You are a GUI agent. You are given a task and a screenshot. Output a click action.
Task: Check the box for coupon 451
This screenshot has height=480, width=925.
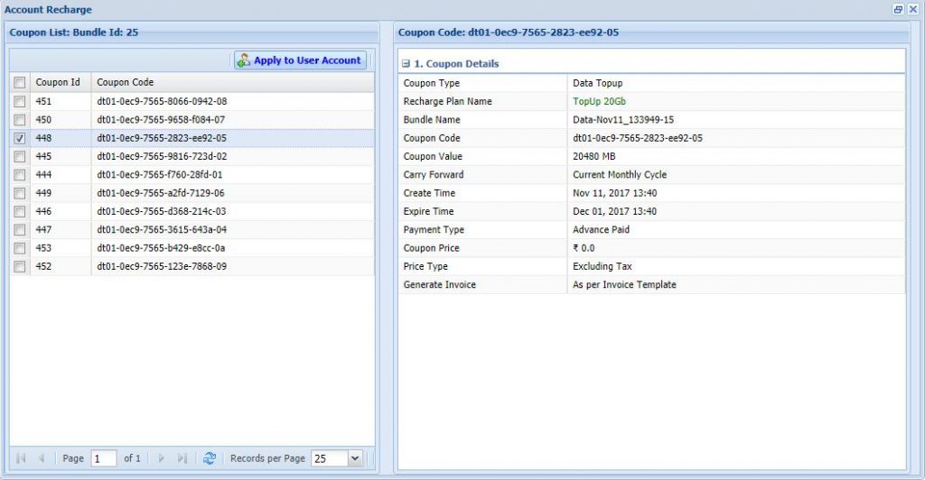click(20, 102)
